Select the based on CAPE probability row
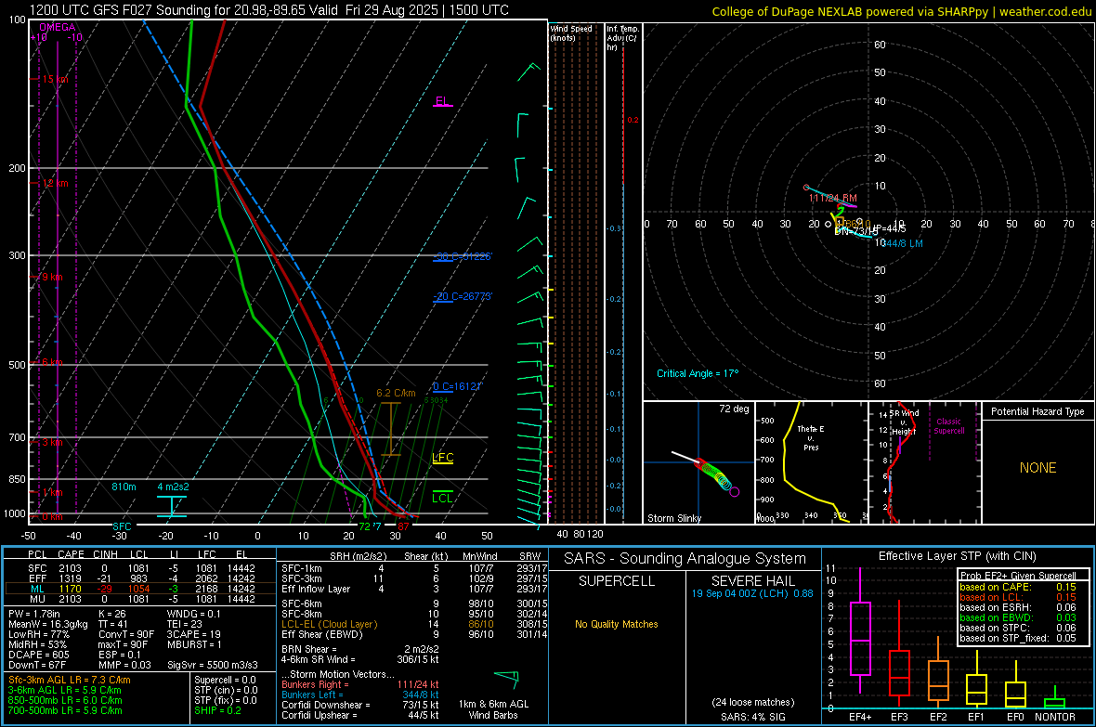This screenshot has width=1096, height=727. pyautogui.click(x=1018, y=587)
